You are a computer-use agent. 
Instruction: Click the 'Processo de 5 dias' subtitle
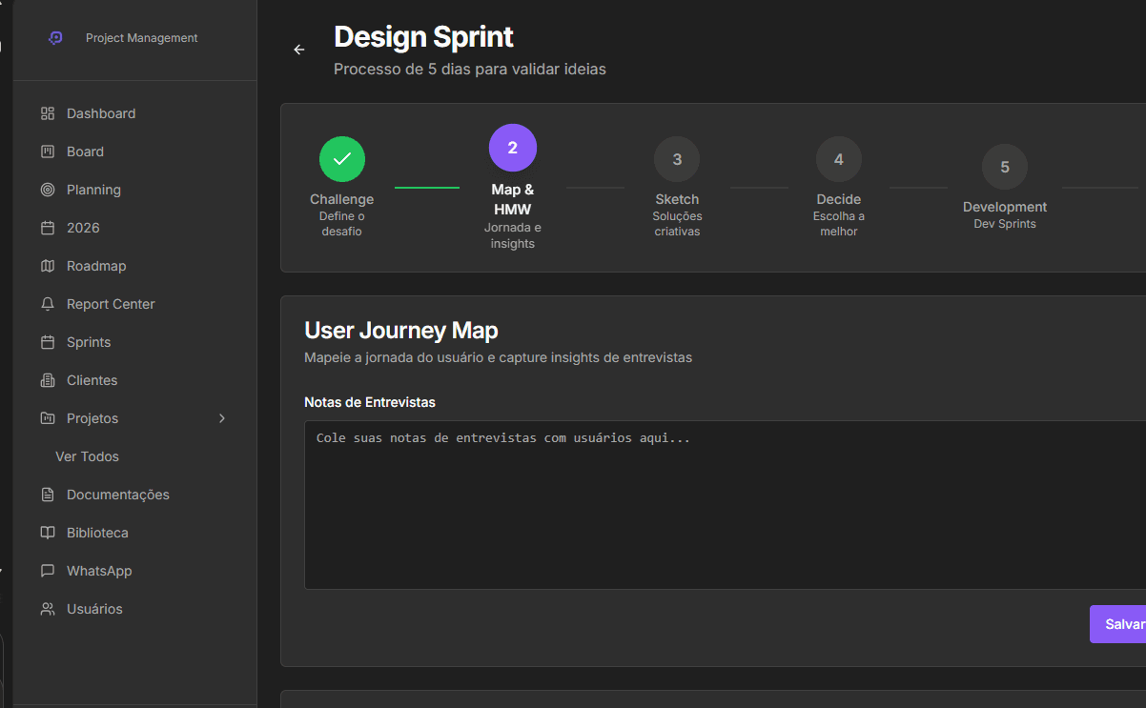(x=470, y=70)
